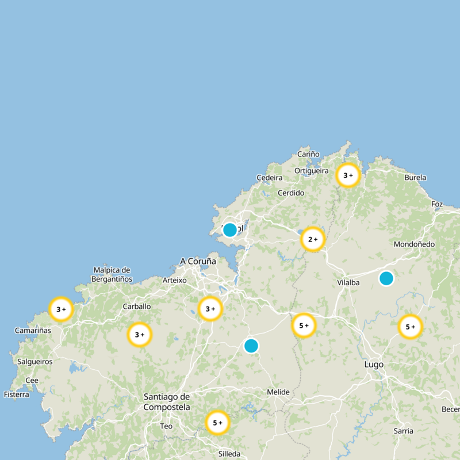Expand the 5+ cluster southwest of Vilalba

tap(304, 325)
